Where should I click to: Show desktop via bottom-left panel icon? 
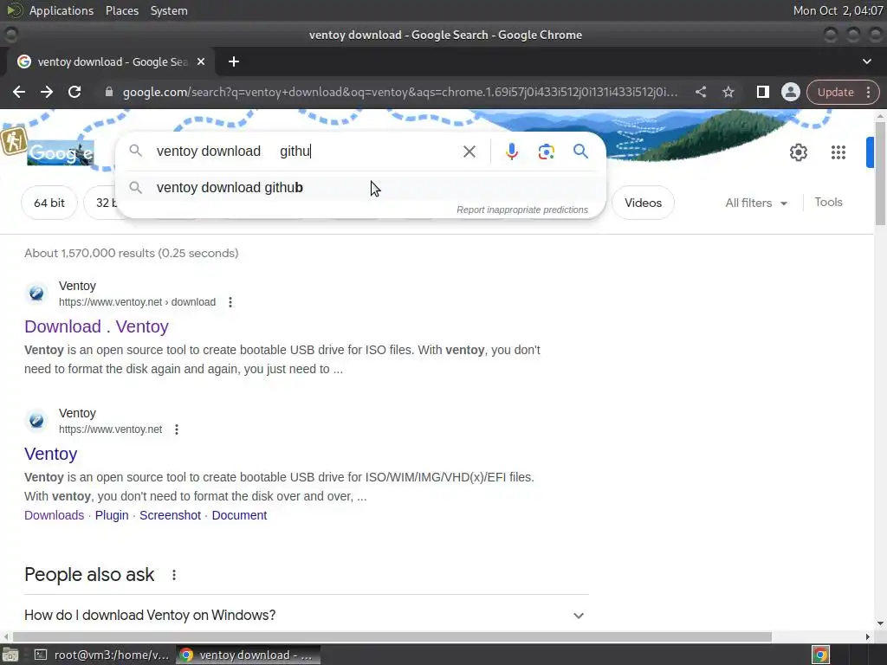coord(10,655)
